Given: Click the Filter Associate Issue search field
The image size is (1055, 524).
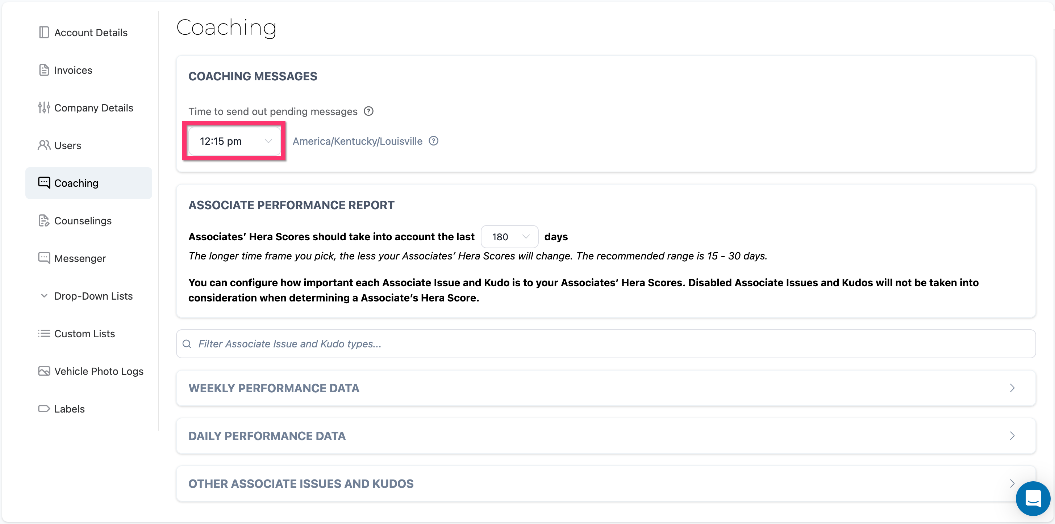Looking at the screenshot, I should [605, 344].
